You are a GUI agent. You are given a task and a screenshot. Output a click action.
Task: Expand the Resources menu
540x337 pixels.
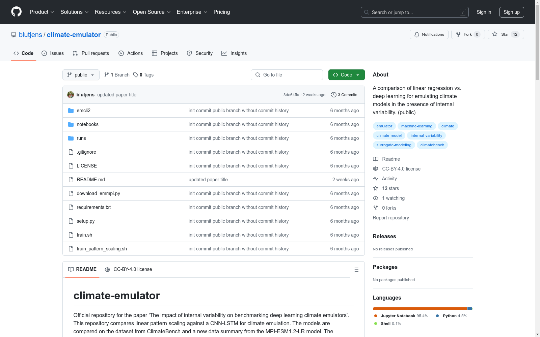pyautogui.click(x=111, y=12)
